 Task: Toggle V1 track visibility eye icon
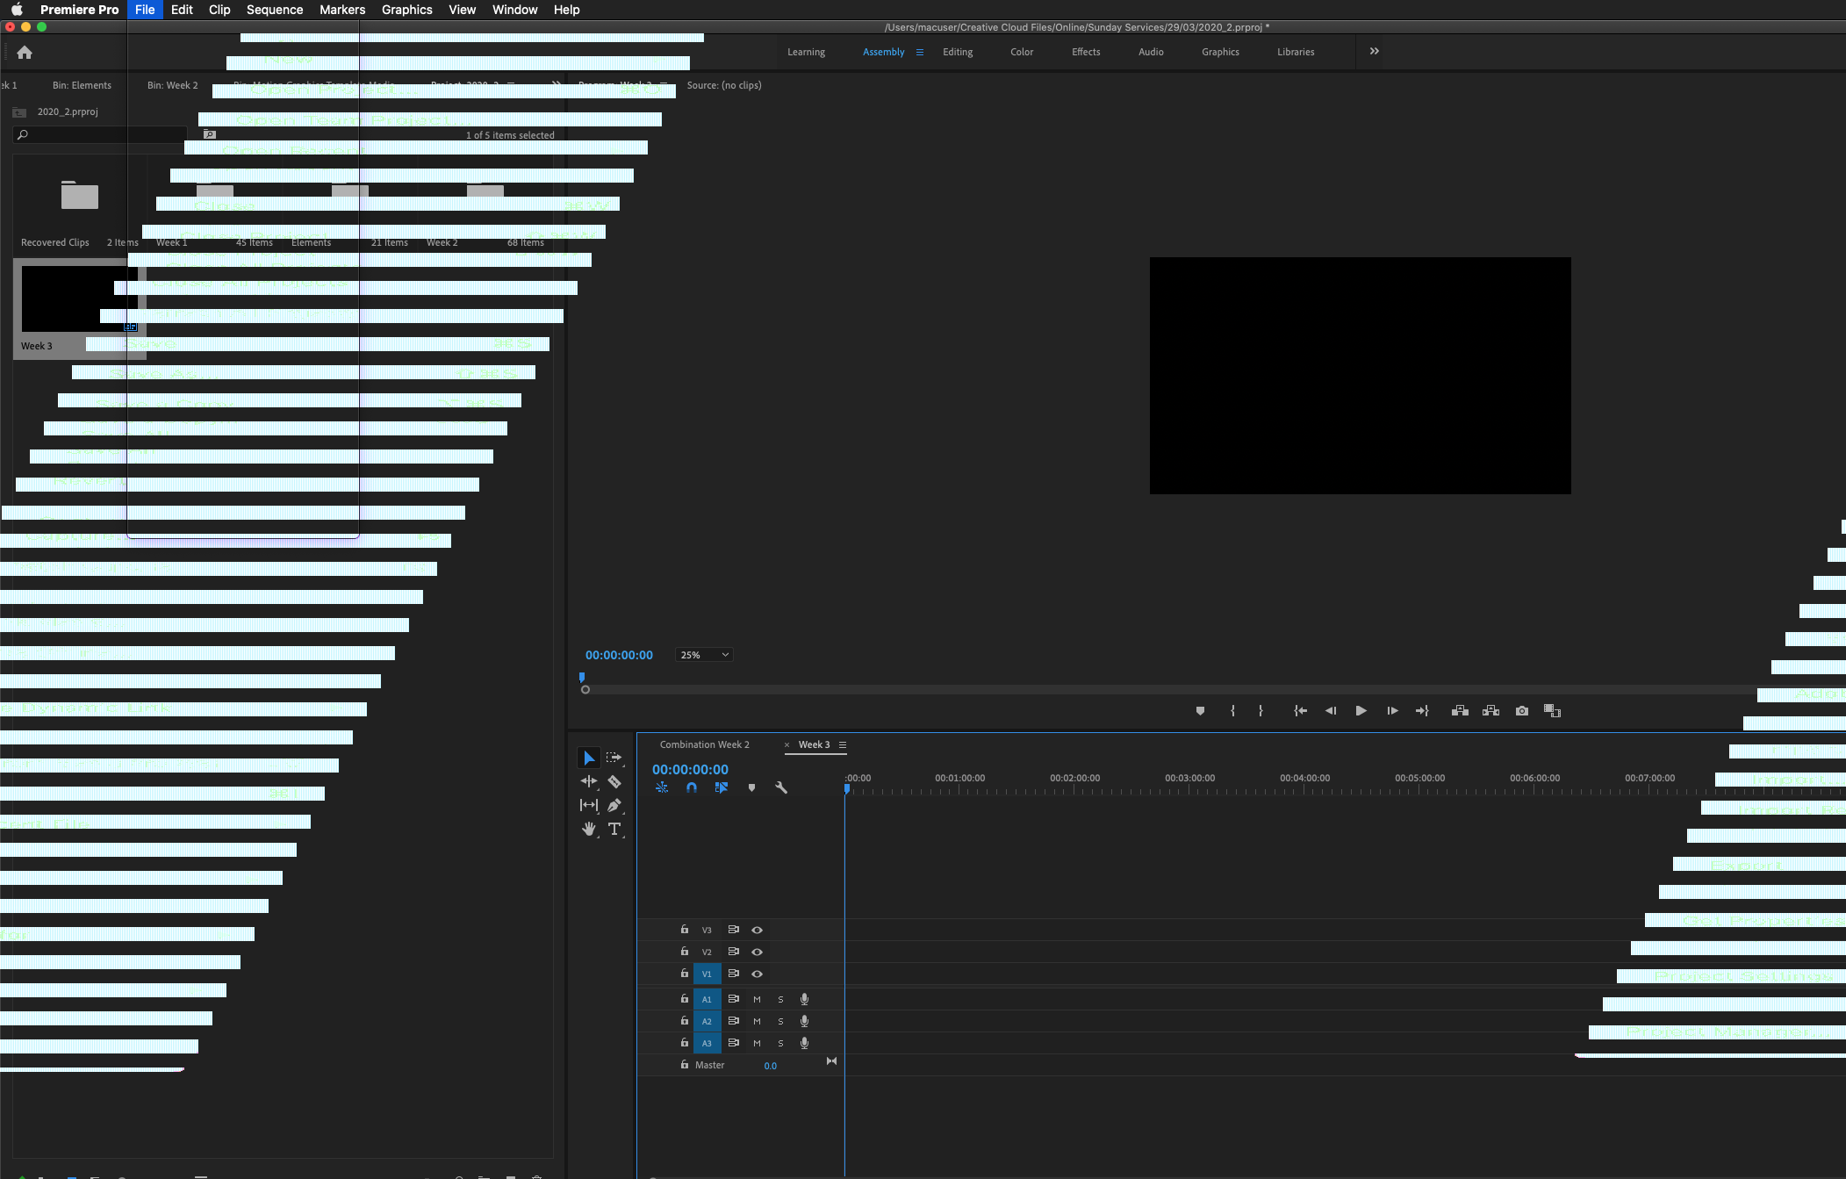click(756, 973)
